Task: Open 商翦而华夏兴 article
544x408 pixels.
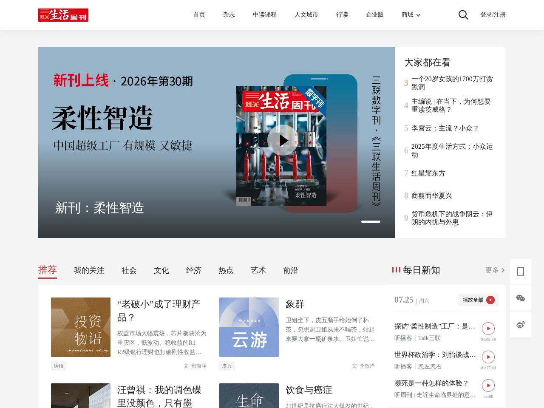Action: coord(432,195)
